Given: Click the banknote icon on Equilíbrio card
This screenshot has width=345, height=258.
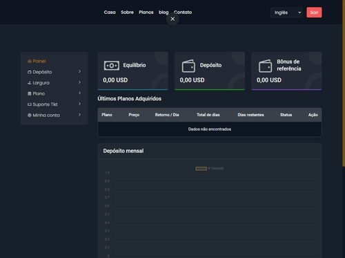Looking at the screenshot, I should (x=112, y=66).
